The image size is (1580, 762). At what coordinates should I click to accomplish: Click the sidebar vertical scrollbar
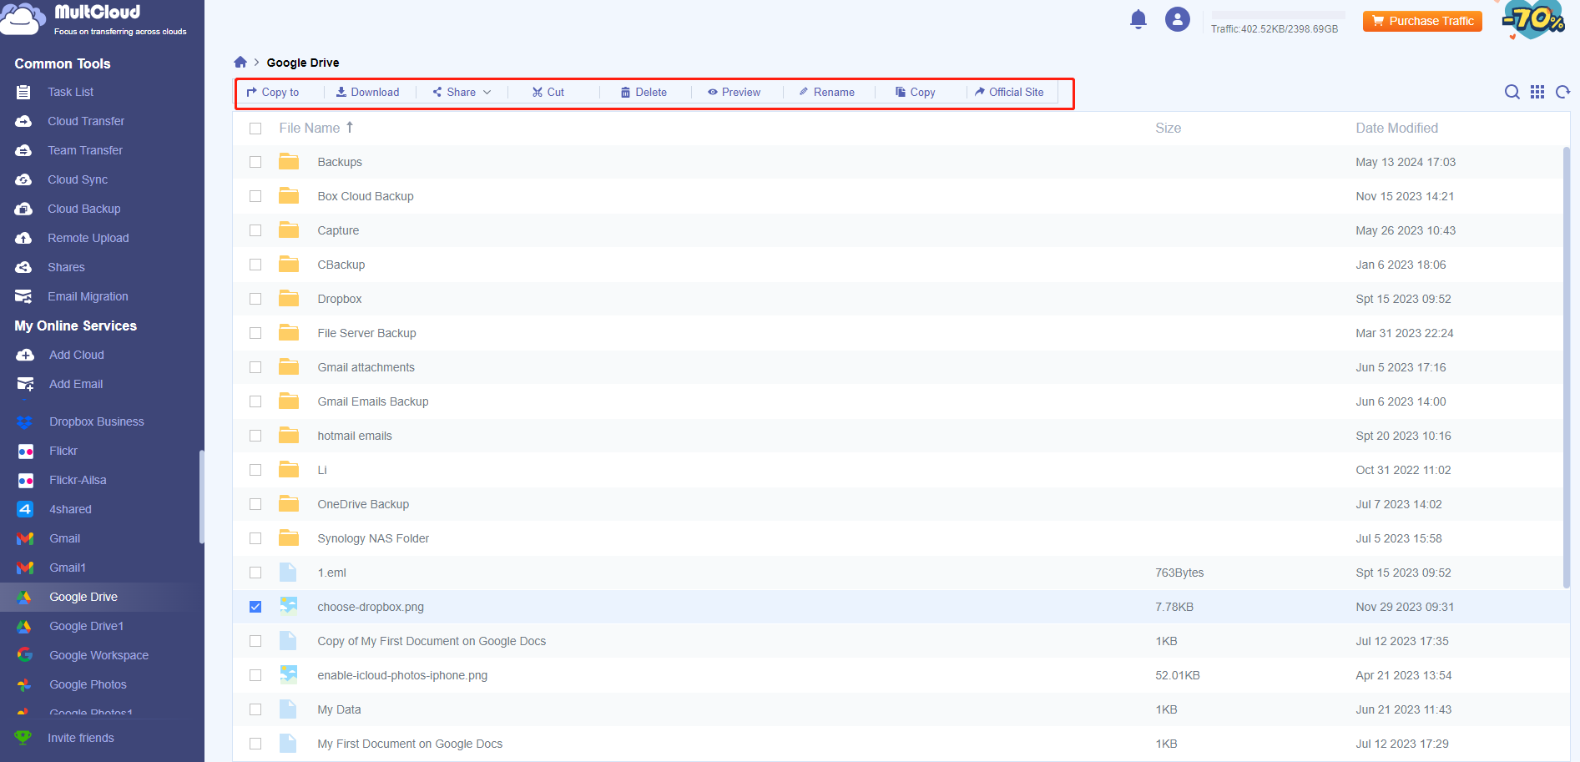click(201, 497)
